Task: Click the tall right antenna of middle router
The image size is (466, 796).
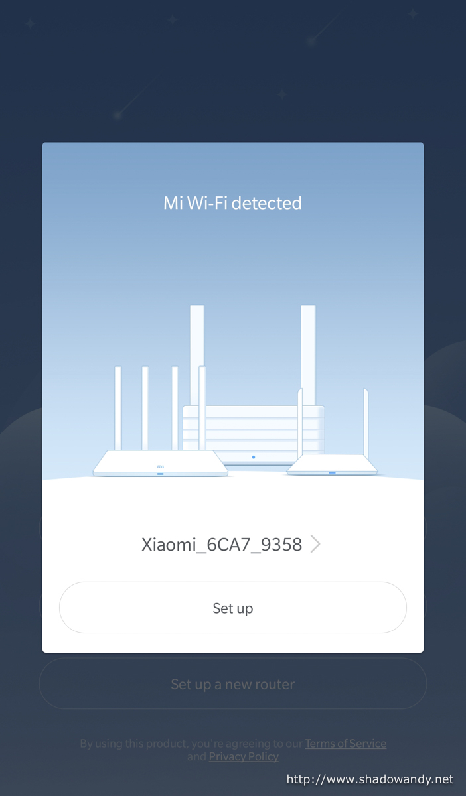Action: [308, 355]
